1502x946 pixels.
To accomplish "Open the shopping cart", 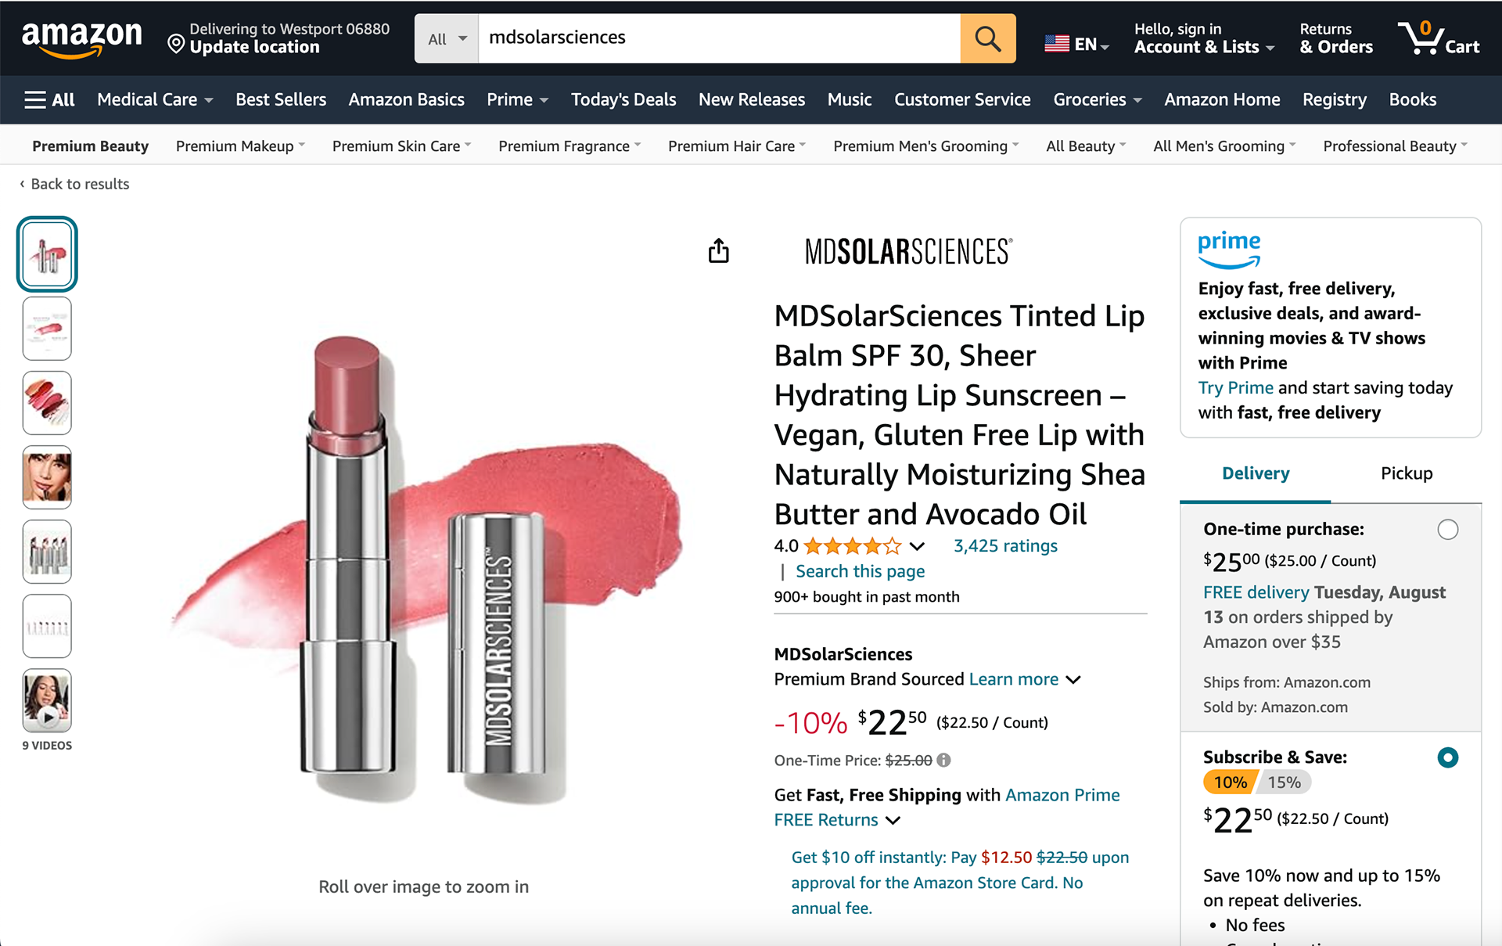I will (x=1439, y=38).
